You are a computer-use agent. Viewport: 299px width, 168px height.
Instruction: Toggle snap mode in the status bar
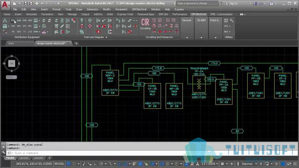(74, 164)
